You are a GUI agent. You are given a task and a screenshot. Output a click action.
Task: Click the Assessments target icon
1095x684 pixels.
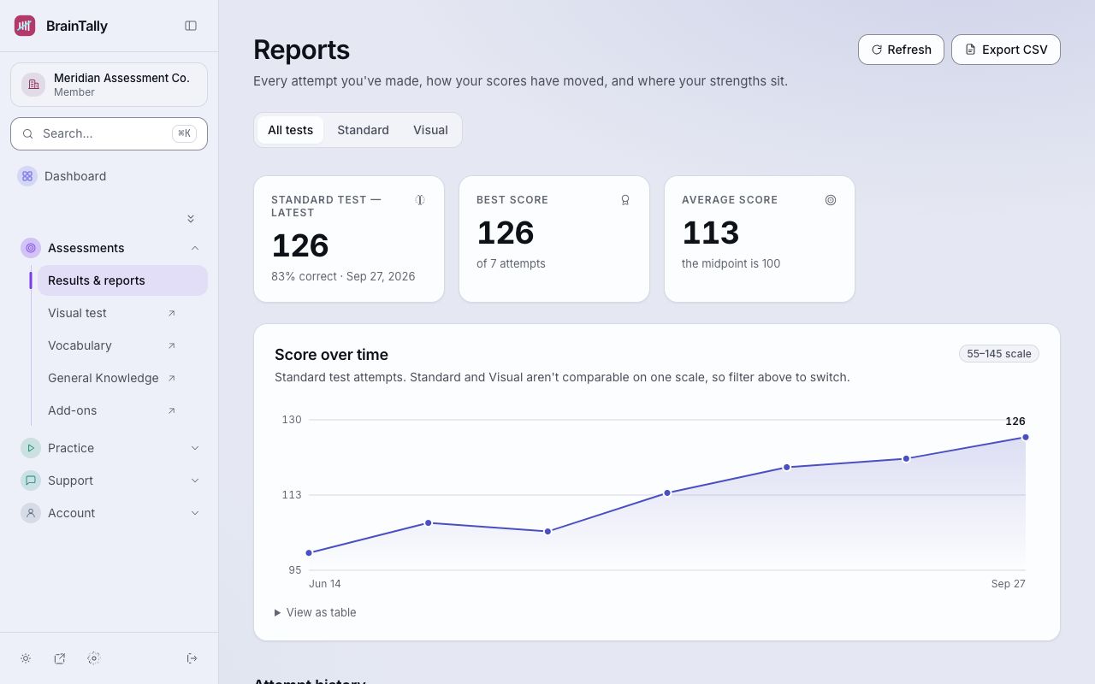(31, 248)
